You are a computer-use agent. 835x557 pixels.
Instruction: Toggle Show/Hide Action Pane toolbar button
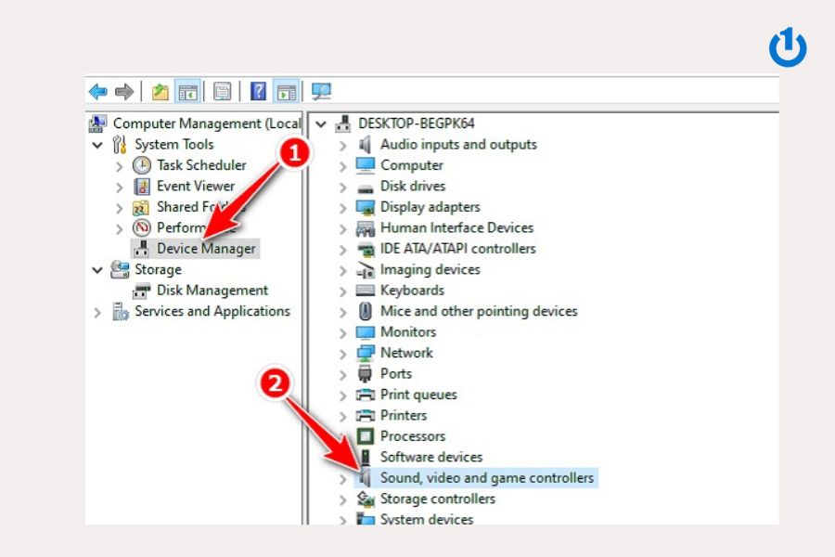click(287, 91)
